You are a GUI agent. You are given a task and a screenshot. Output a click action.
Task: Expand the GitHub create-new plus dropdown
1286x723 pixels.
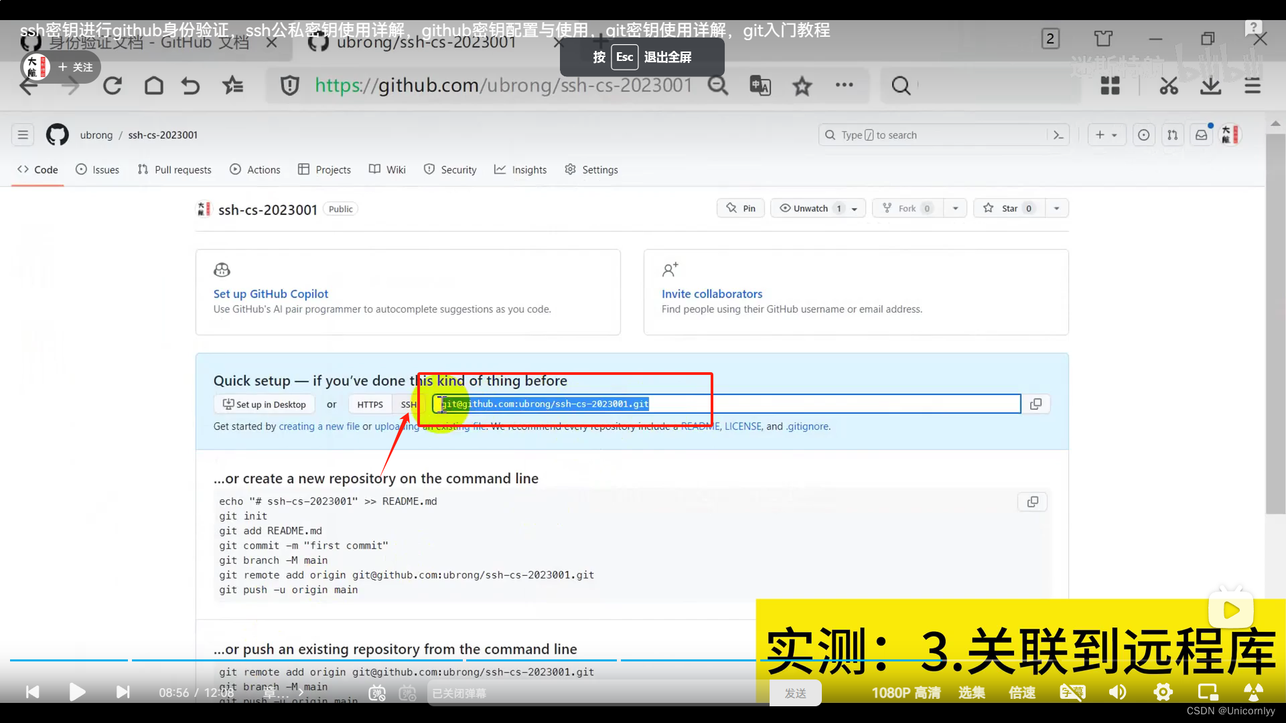pyautogui.click(x=1106, y=135)
